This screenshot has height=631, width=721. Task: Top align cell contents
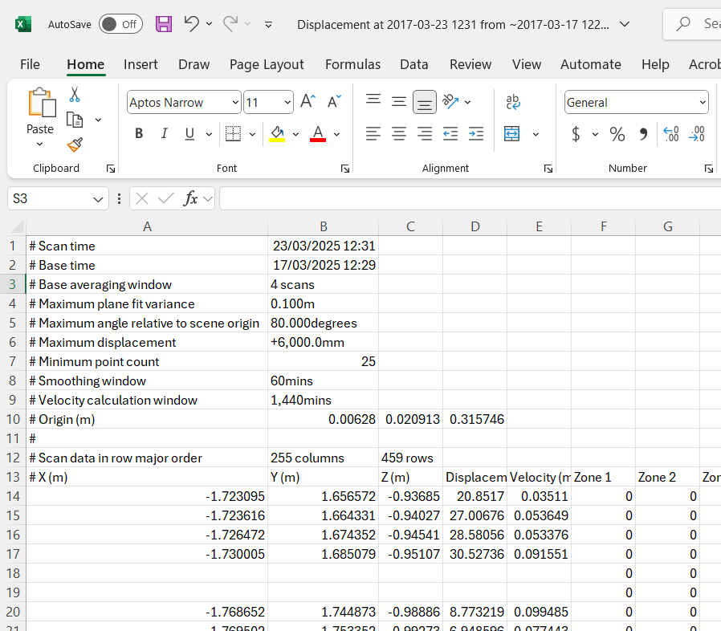coord(373,101)
